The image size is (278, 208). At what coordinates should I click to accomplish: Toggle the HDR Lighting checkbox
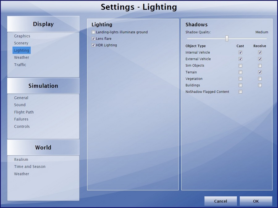point(93,45)
